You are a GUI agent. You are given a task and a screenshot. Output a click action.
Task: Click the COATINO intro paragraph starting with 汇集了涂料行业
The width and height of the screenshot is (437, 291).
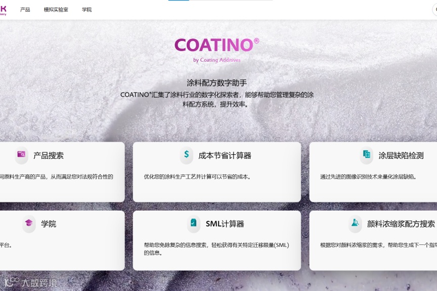217,99
